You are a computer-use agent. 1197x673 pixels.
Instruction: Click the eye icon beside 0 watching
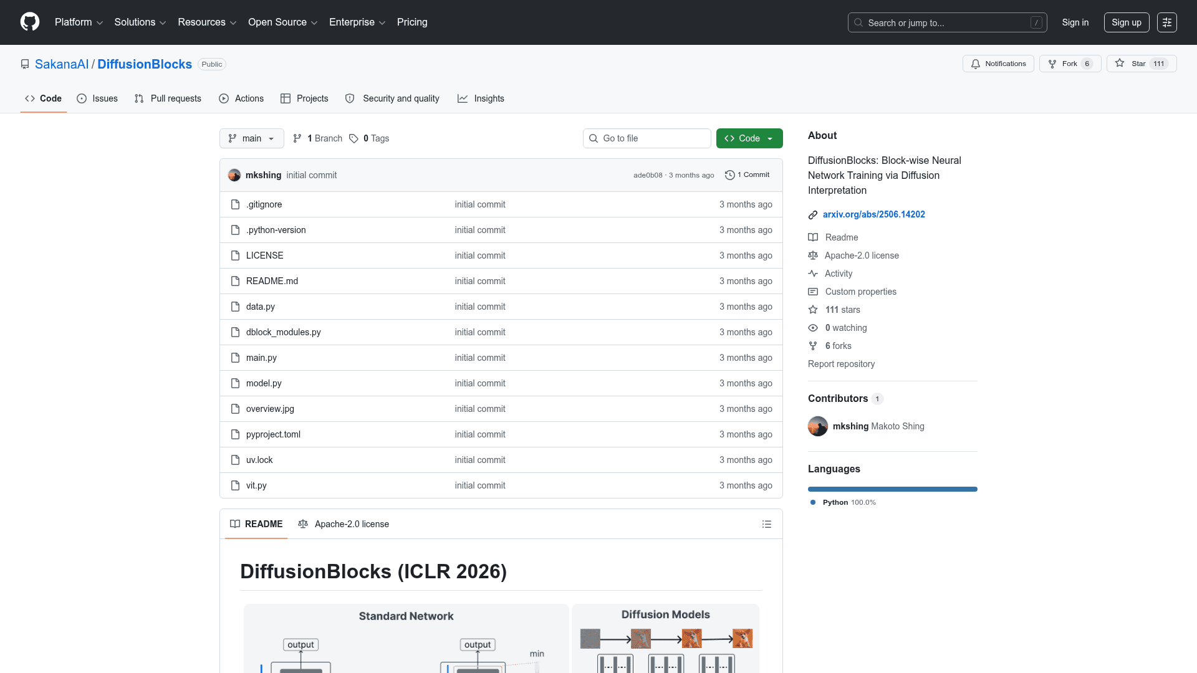[x=813, y=328]
